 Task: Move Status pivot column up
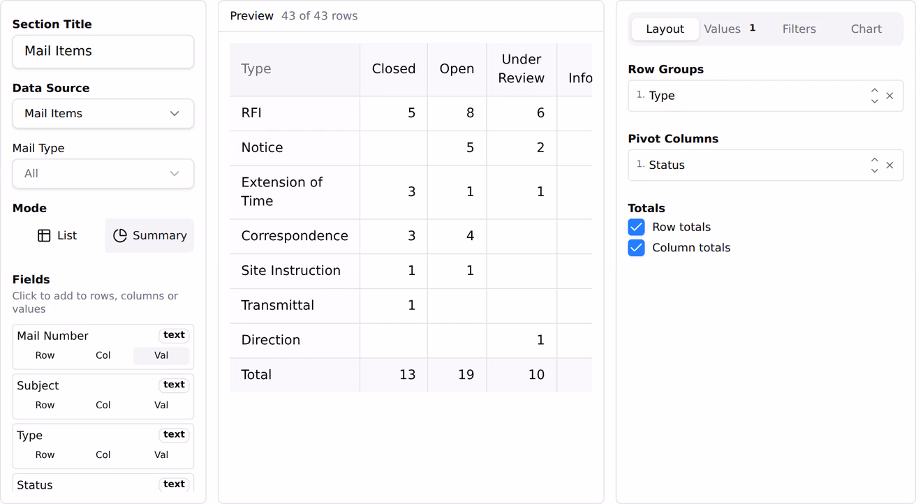coord(875,160)
